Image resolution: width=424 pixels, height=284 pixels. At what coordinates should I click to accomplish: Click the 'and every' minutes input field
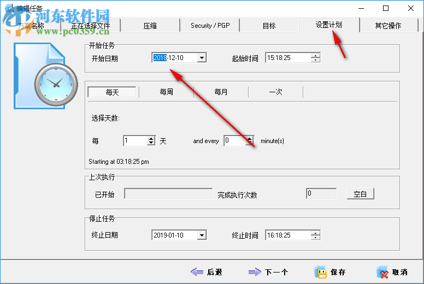point(235,140)
